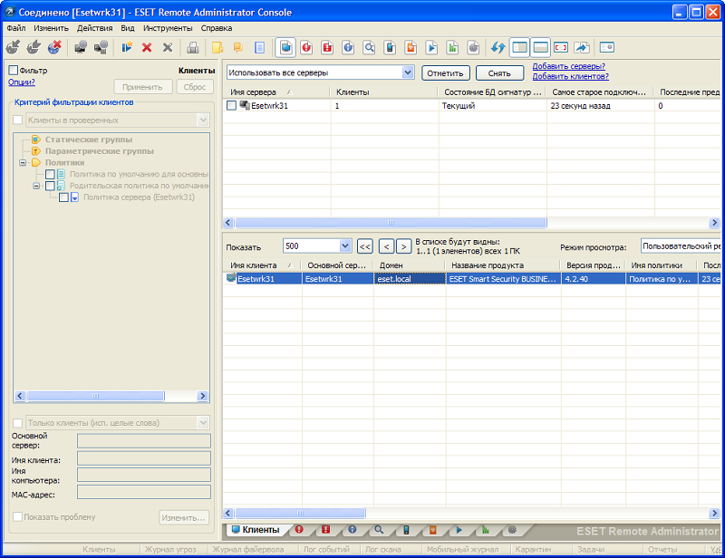Open the Event Log toolbar icon
This screenshot has height=558, width=725.
pyautogui.click(x=348, y=47)
